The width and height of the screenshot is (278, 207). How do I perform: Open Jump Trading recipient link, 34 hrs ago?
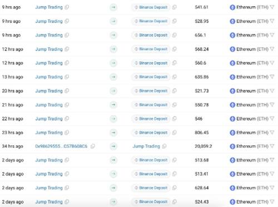tap(146, 147)
